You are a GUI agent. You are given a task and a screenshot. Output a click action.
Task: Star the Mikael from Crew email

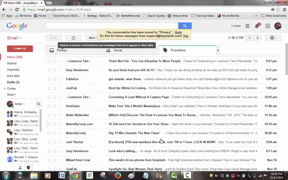point(55,160)
